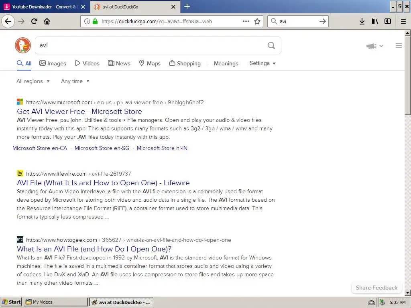Open the Firefox home page icon

coord(47,21)
